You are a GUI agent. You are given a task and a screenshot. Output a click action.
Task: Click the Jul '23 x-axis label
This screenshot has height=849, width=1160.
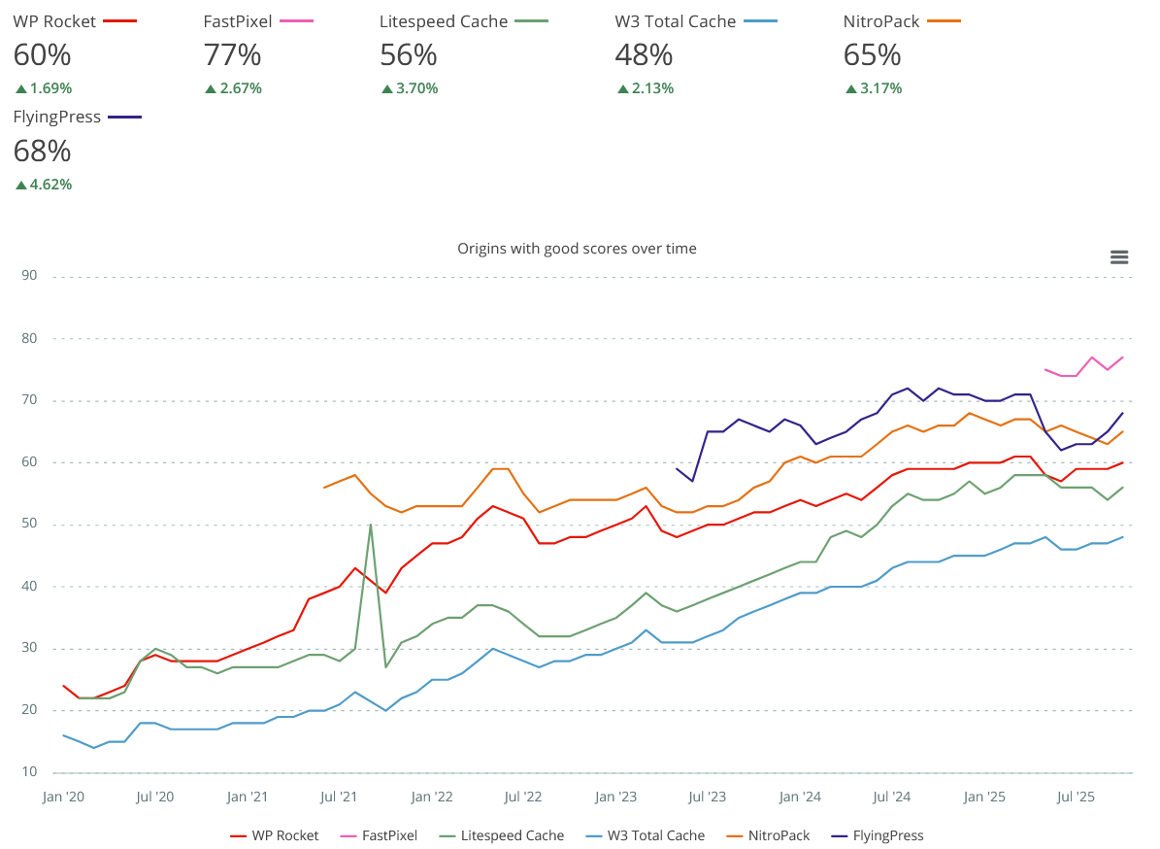(708, 798)
